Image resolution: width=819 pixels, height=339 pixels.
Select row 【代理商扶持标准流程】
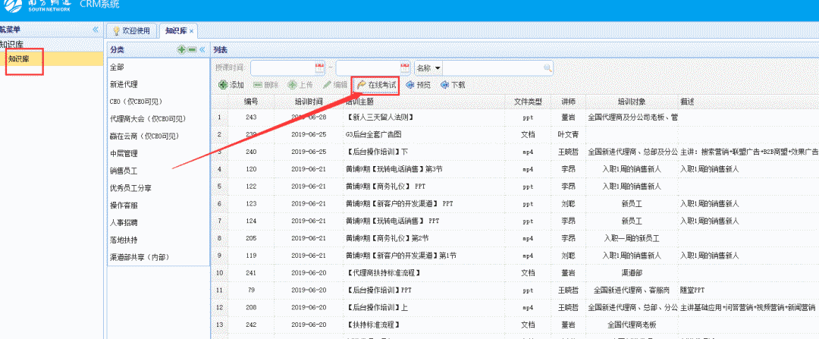514,273
